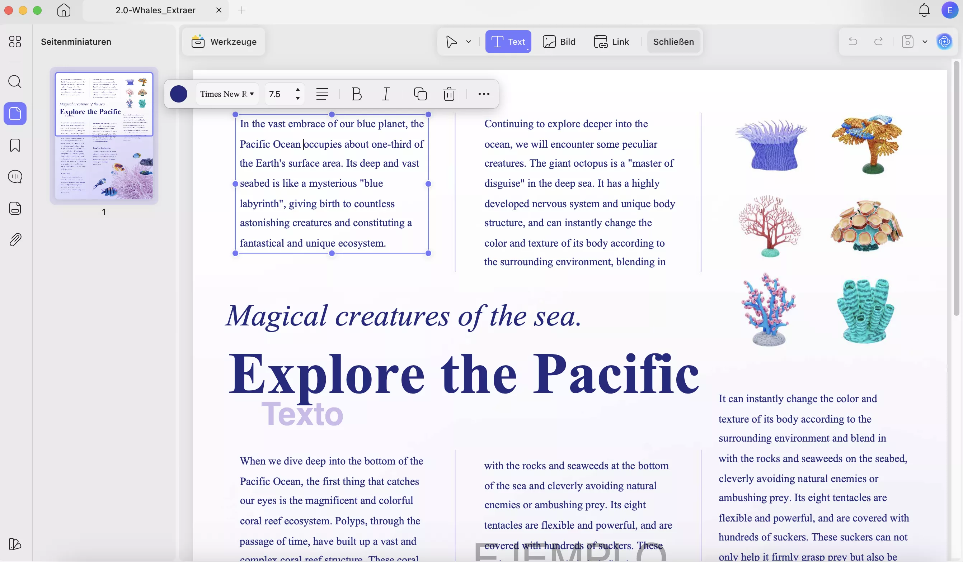Click the copy text box icon

point(421,94)
